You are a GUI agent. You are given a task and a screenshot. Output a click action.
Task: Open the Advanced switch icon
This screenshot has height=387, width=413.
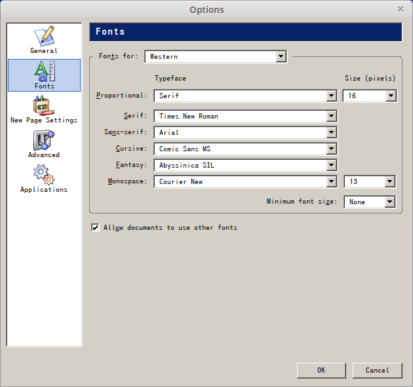44,140
